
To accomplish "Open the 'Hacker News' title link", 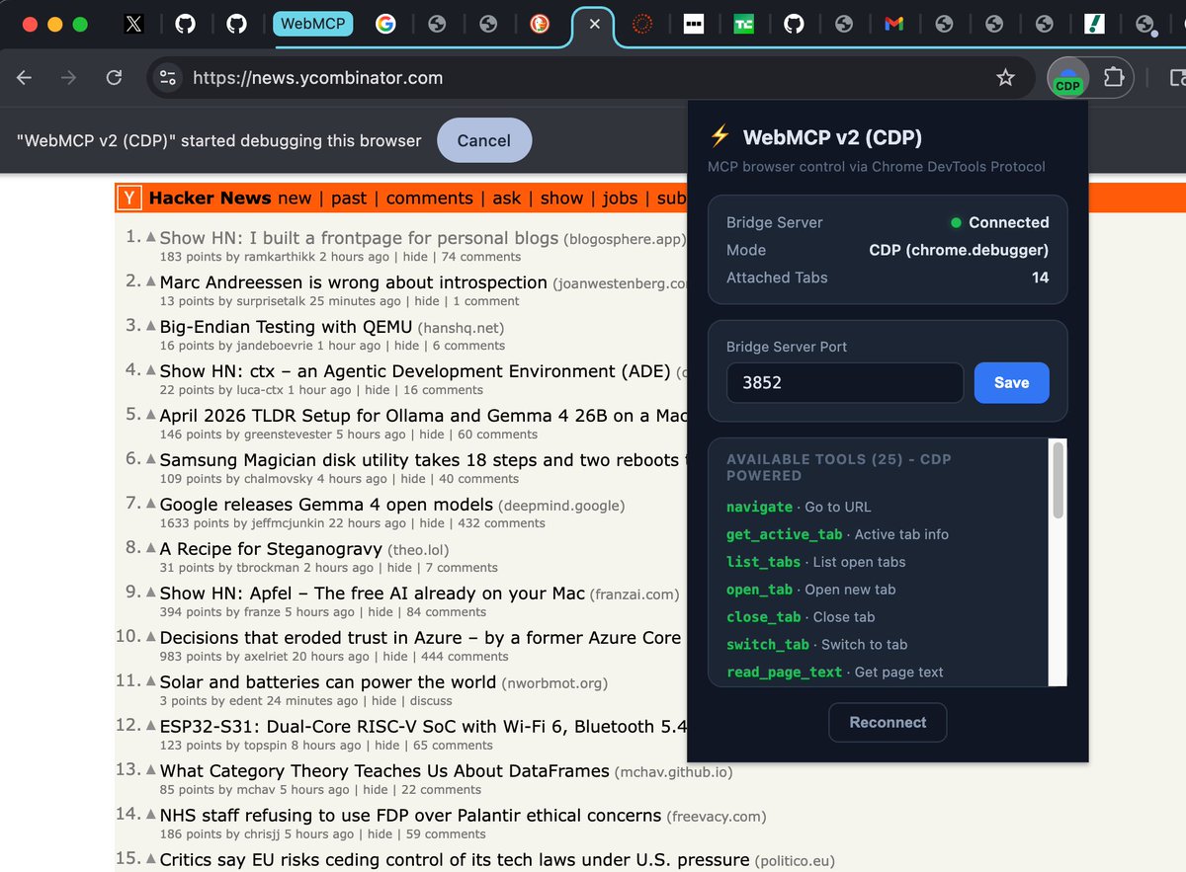I will point(210,198).
